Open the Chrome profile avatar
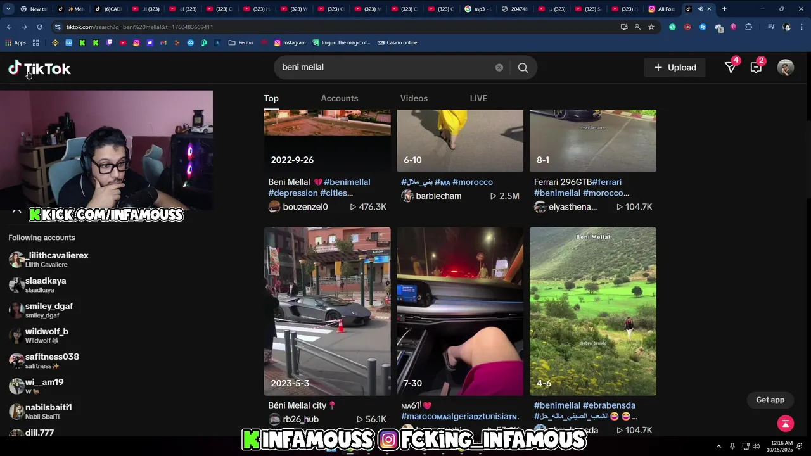The height and width of the screenshot is (456, 811). coord(787,27)
